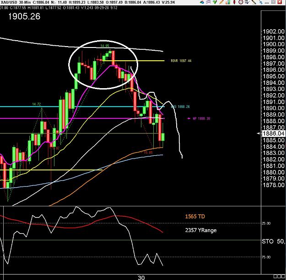The image size is (286, 280).
Task: Click the 1878.00 price axis label
Action: (273, 185)
